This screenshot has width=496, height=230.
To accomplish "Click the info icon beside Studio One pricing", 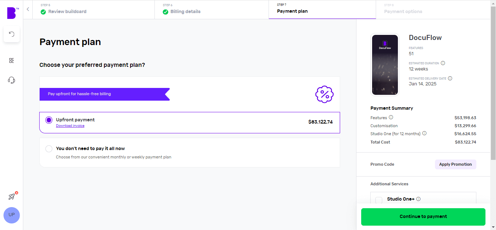I will click(x=424, y=133).
